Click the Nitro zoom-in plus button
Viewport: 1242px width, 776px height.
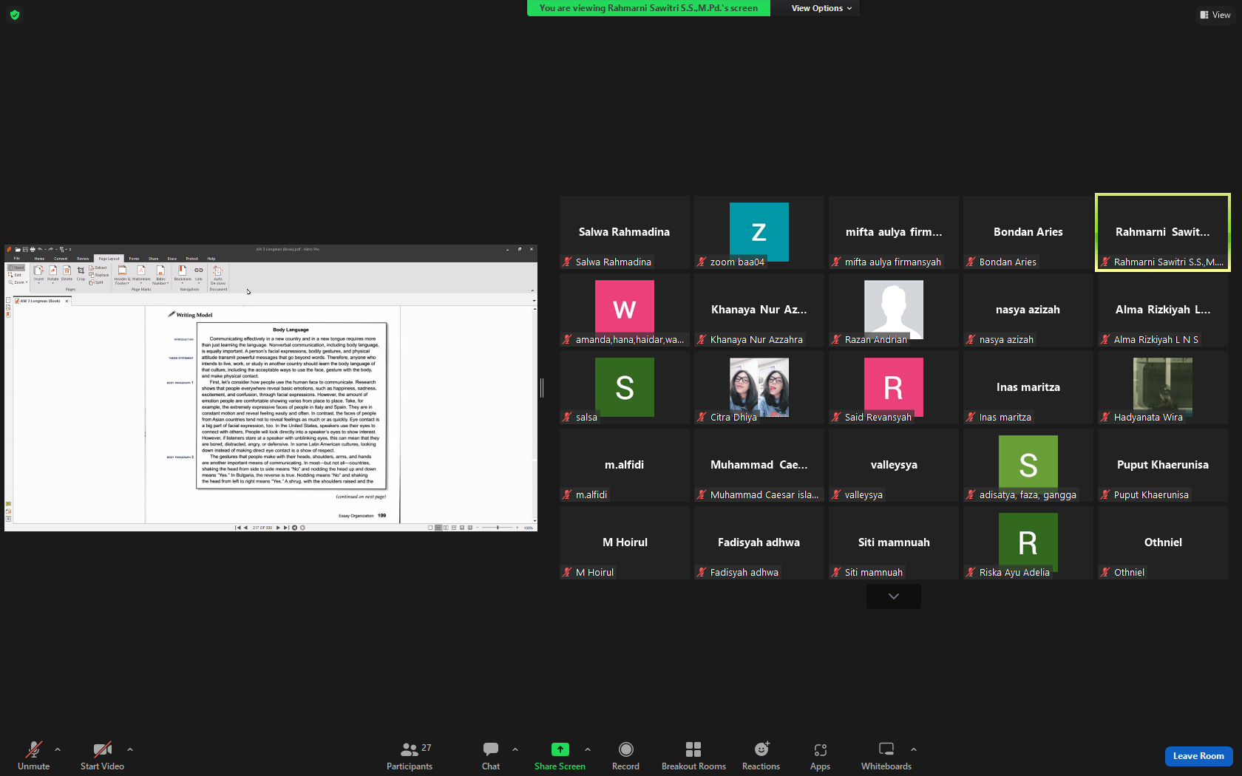517,528
